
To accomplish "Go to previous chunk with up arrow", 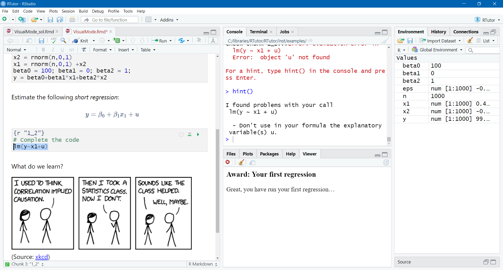I will coord(133,41).
